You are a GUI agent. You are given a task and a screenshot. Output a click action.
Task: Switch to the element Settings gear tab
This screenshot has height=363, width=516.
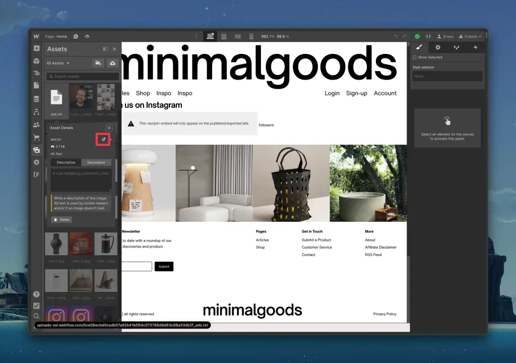click(438, 47)
